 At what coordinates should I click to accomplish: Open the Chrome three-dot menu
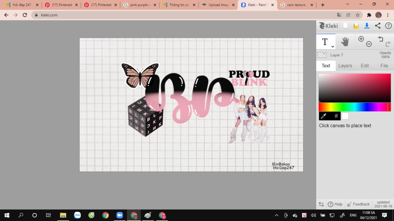388,15
